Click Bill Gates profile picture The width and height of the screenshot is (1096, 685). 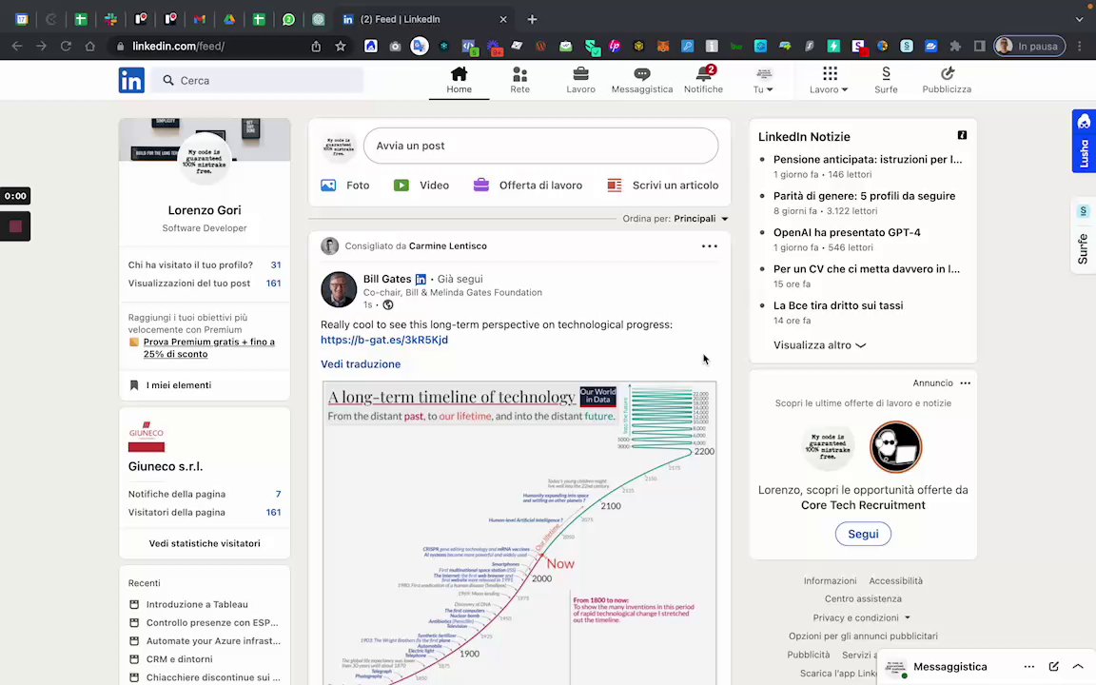pyautogui.click(x=339, y=289)
